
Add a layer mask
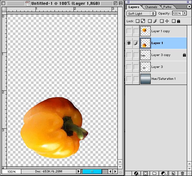click(146, 173)
